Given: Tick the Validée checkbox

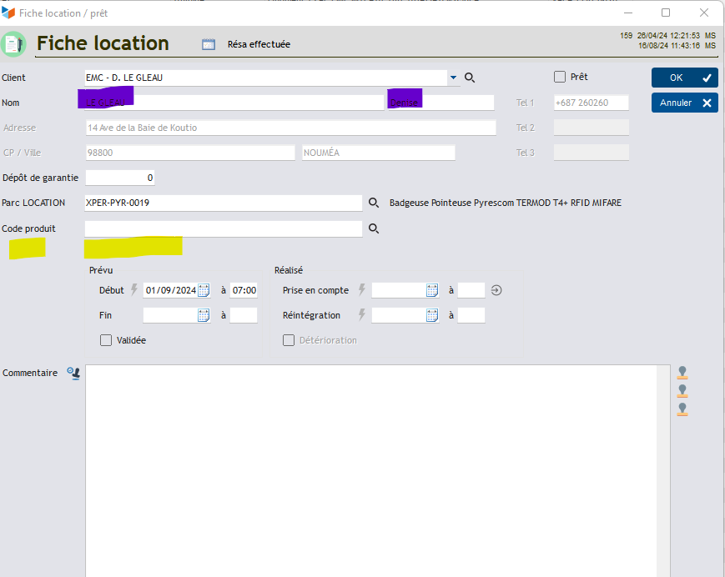Looking at the screenshot, I should [106, 340].
